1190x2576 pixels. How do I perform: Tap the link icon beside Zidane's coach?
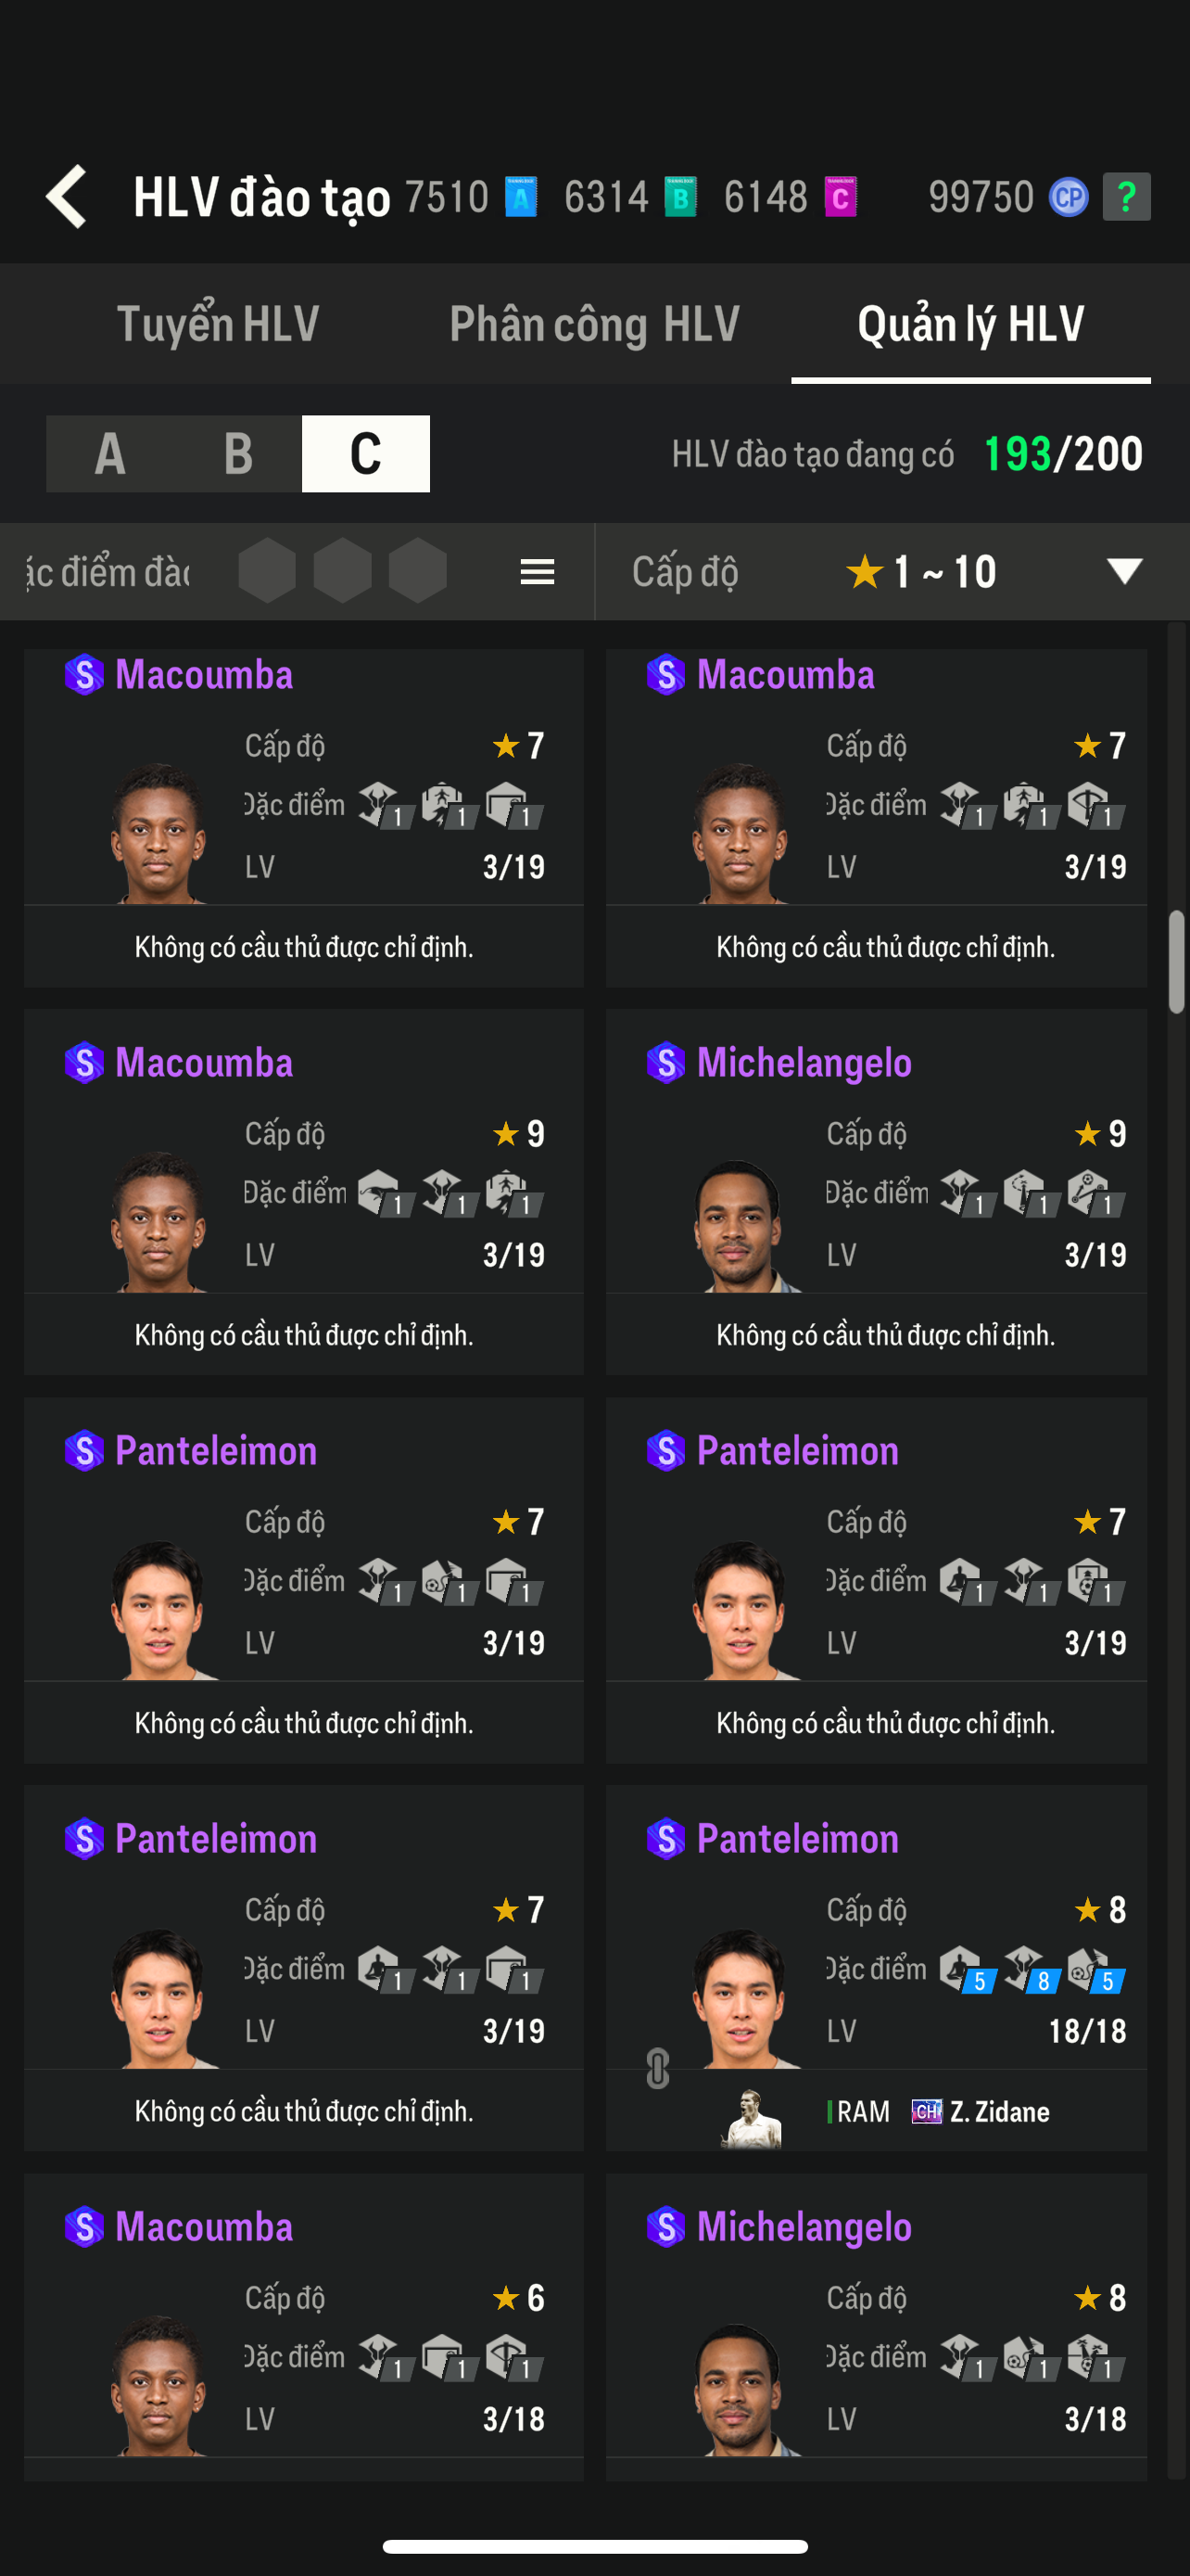pyautogui.click(x=657, y=2068)
